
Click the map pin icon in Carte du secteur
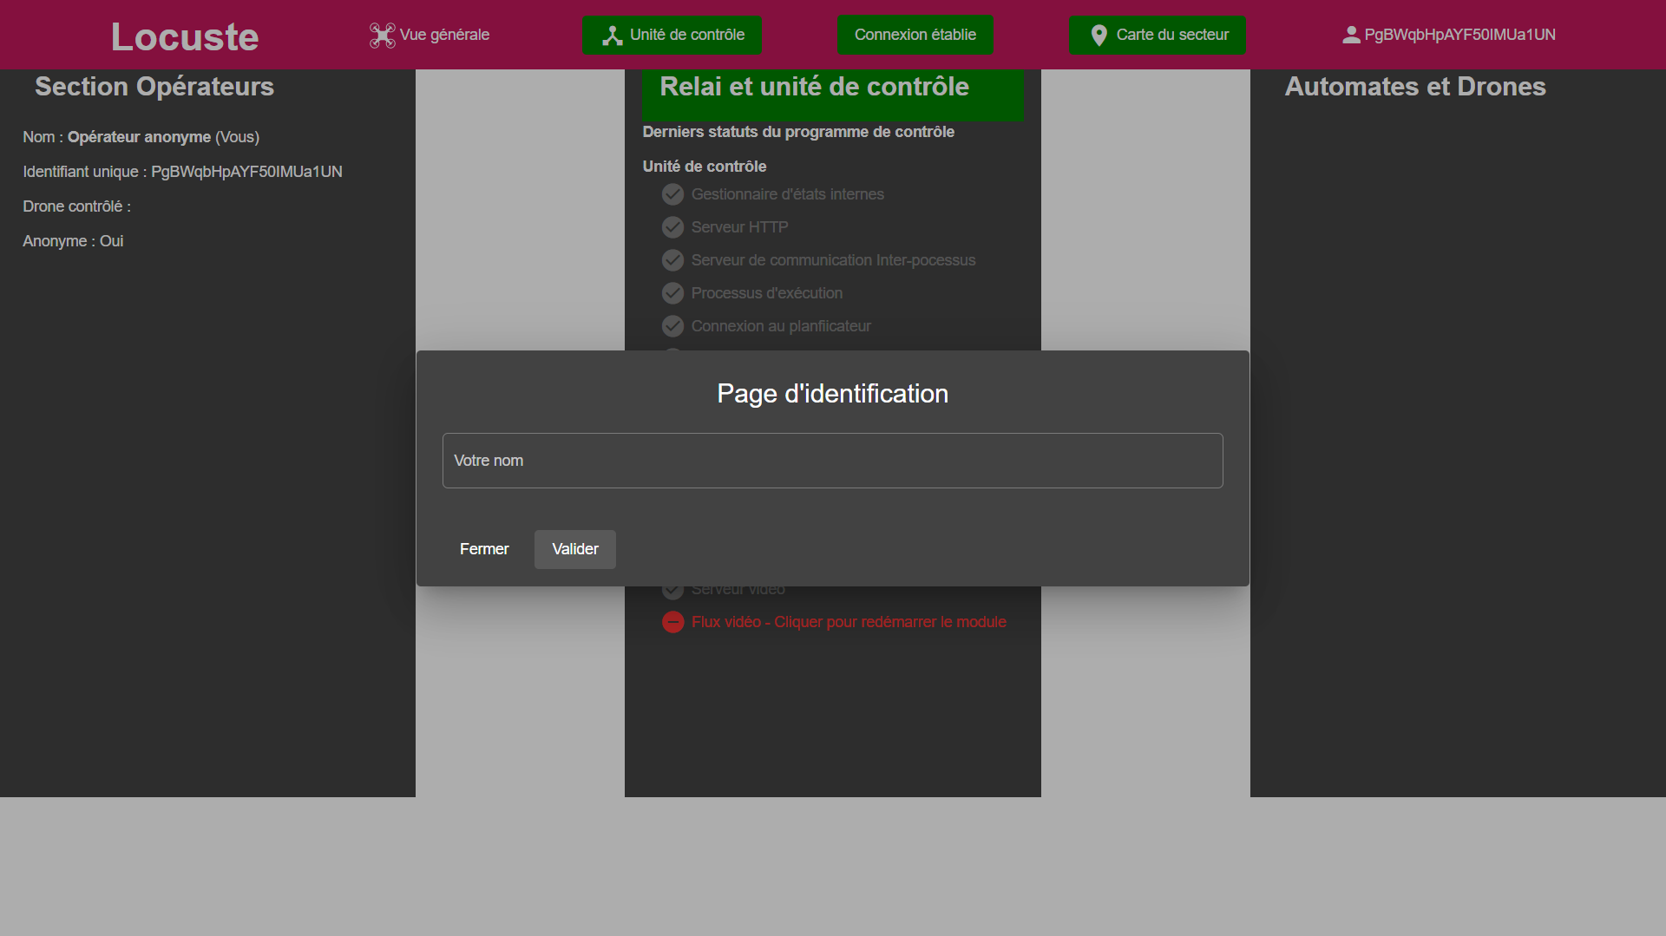tap(1099, 36)
